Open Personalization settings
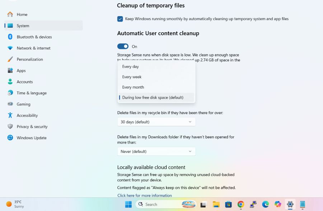 click(43, 59)
